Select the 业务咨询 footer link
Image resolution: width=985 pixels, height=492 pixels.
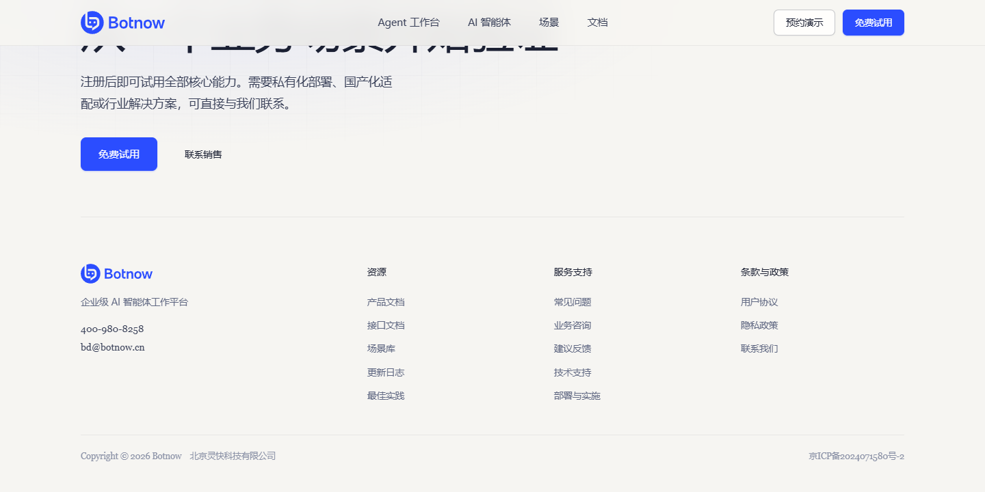573,325
